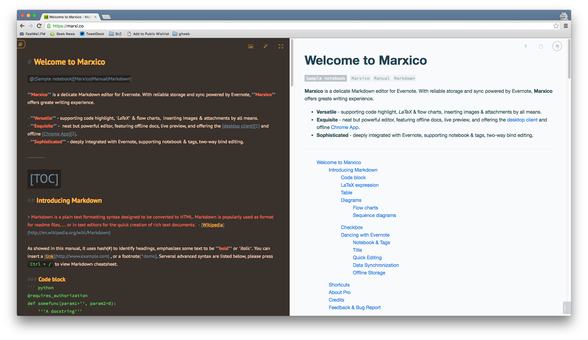Go to Checkbox TOC entry
The width and height of the screenshot is (588, 340).
coord(352,227)
